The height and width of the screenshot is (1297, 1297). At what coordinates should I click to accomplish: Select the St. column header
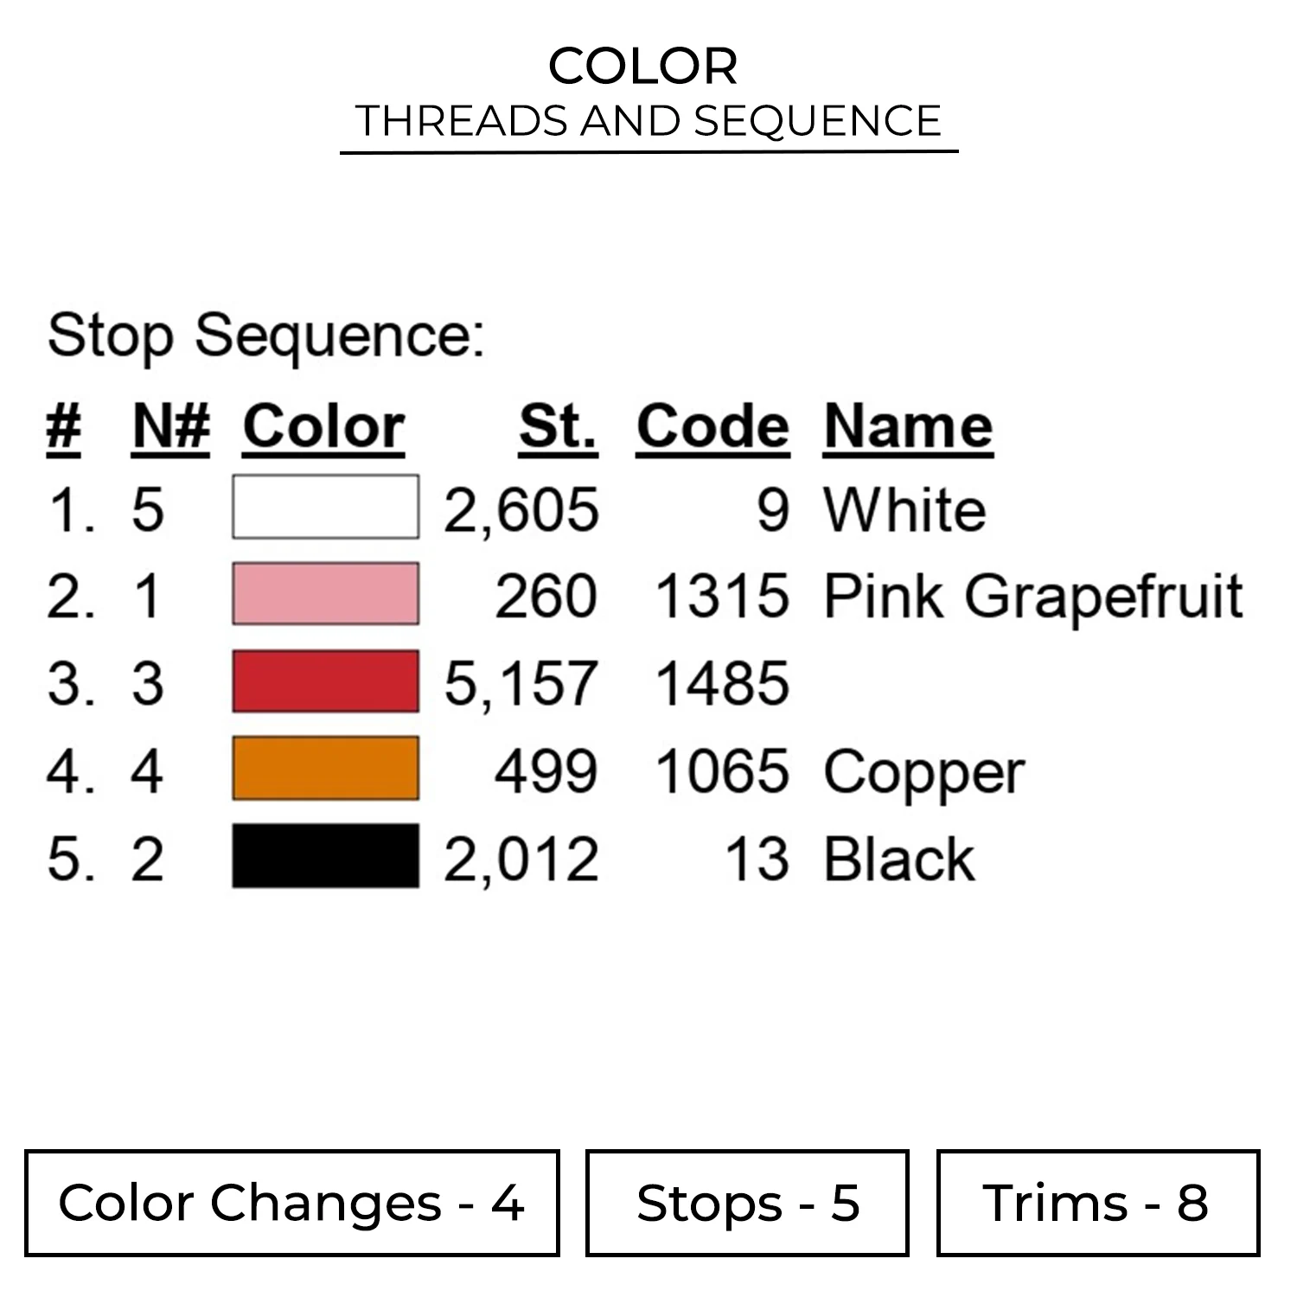click(558, 426)
